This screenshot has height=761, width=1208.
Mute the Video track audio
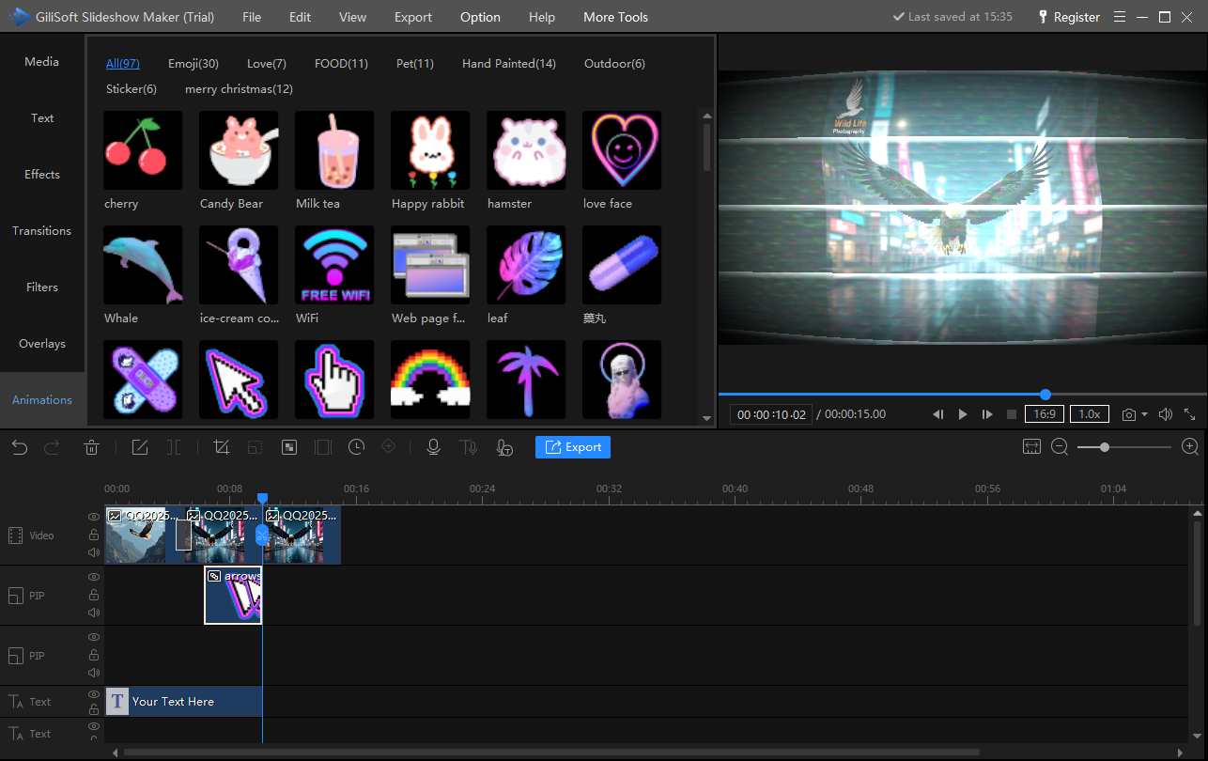[94, 552]
